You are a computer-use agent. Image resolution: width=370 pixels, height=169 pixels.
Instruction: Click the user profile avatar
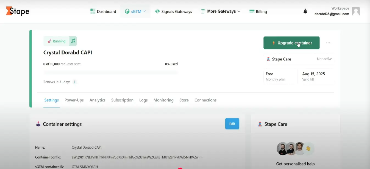[x=356, y=11]
